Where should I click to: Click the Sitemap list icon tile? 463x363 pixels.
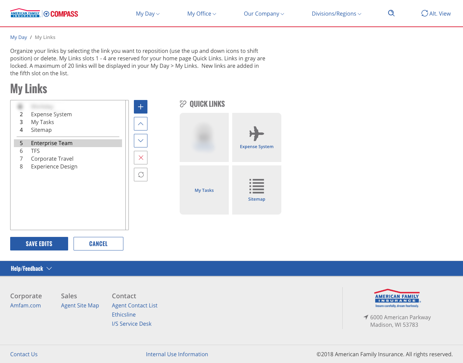pyautogui.click(x=257, y=190)
